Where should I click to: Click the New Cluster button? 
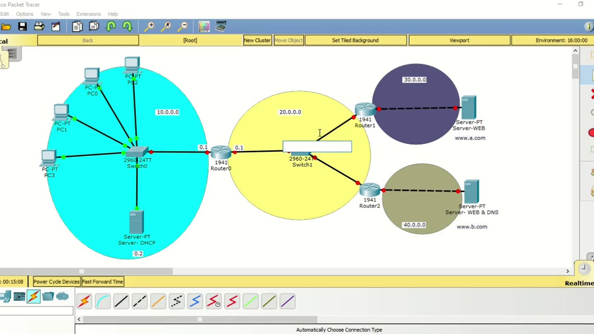coord(257,40)
